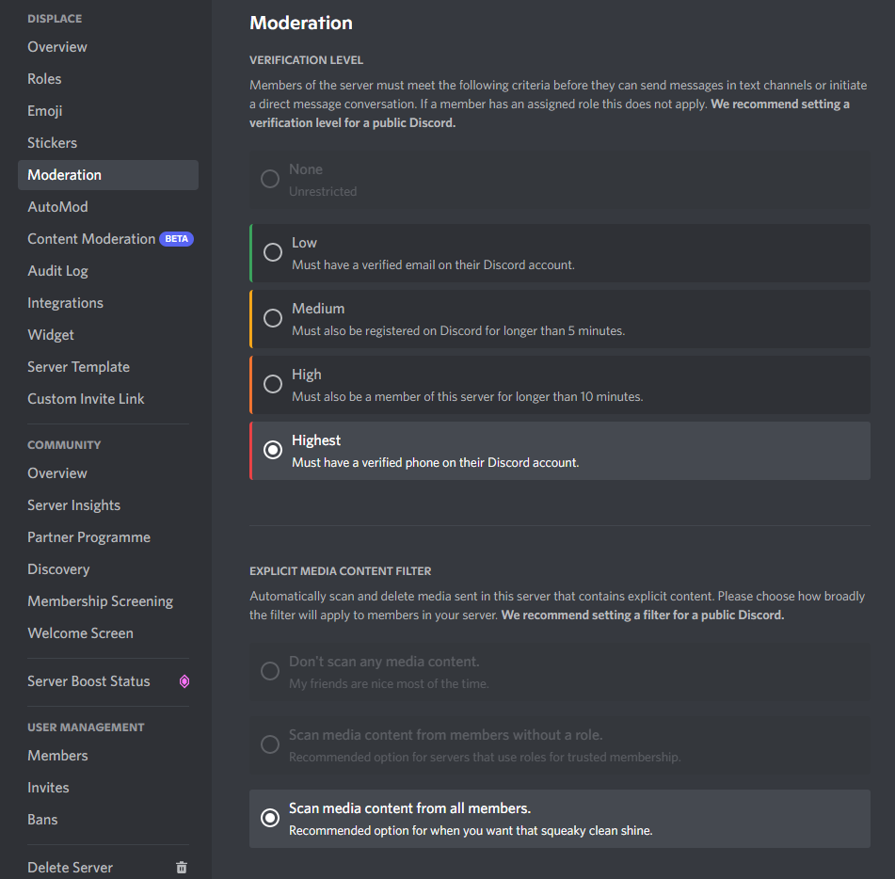Click Delete Server
This screenshot has height=879, width=895.
[x=71, y=867]
